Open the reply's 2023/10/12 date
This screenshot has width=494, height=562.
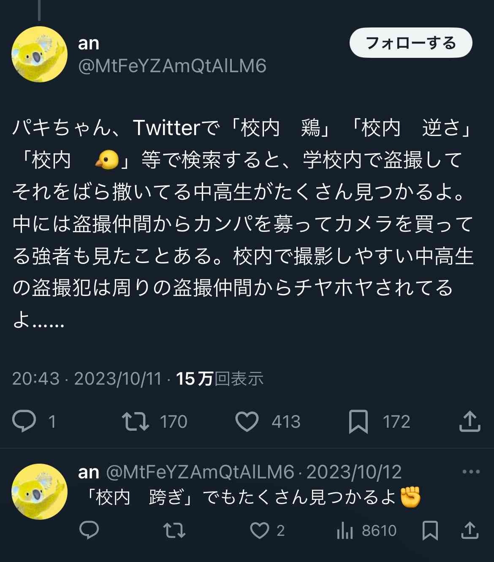[354, 472]
